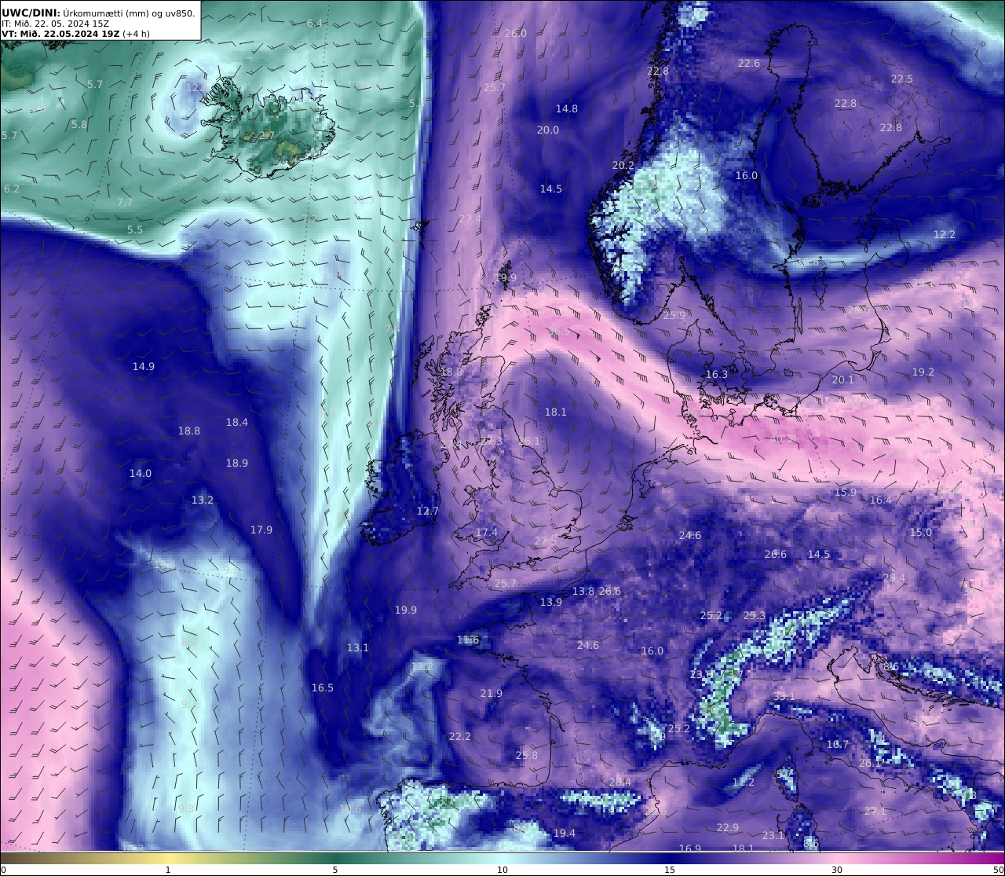Click the map value 13.9
This screenshot has height=876, width=1005.
[x=551, y=602]
